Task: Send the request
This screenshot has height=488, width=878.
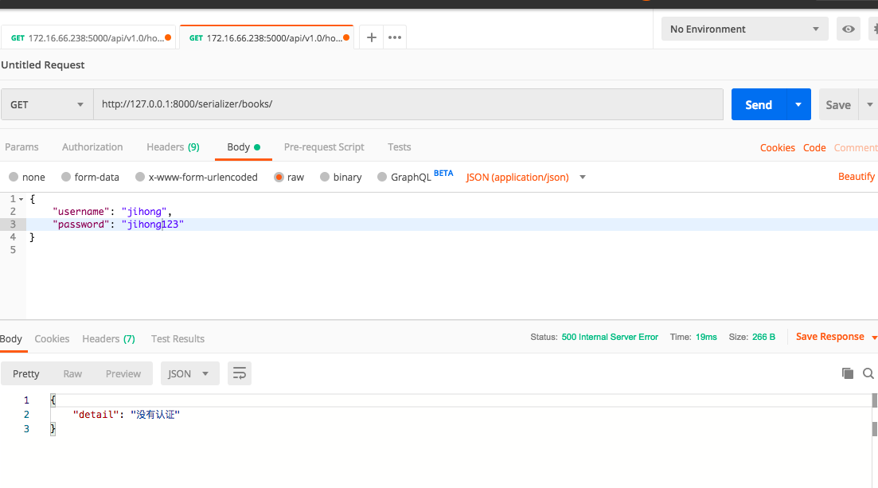Action: click(x=759, y=105)
